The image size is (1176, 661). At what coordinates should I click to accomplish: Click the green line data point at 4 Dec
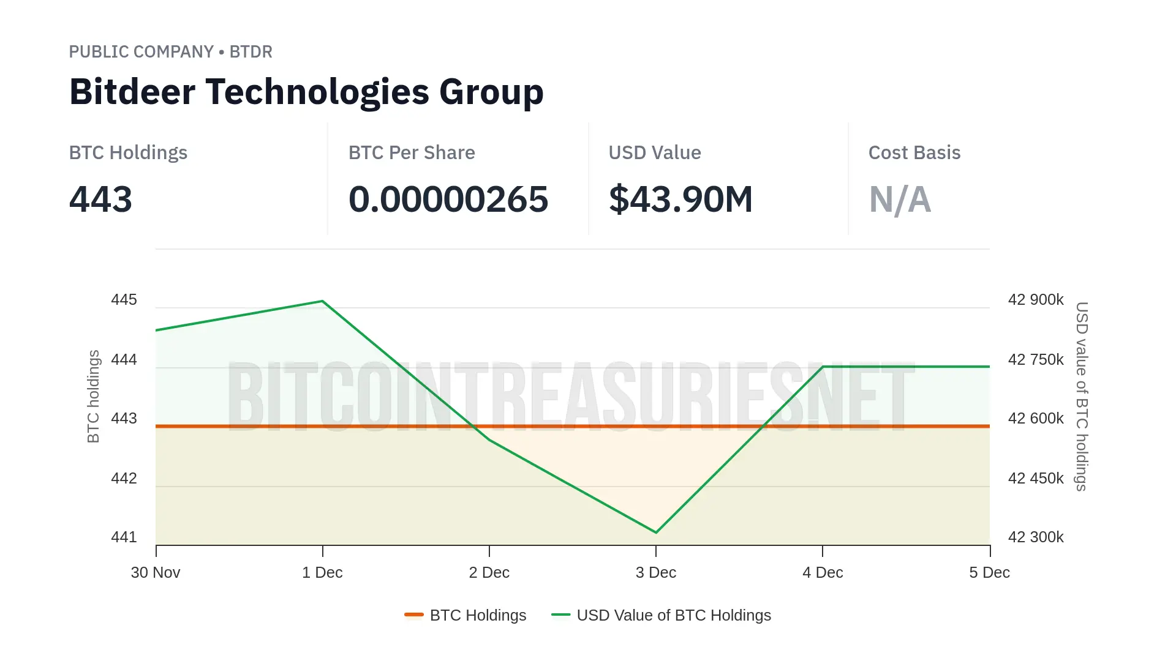point(823,367)
